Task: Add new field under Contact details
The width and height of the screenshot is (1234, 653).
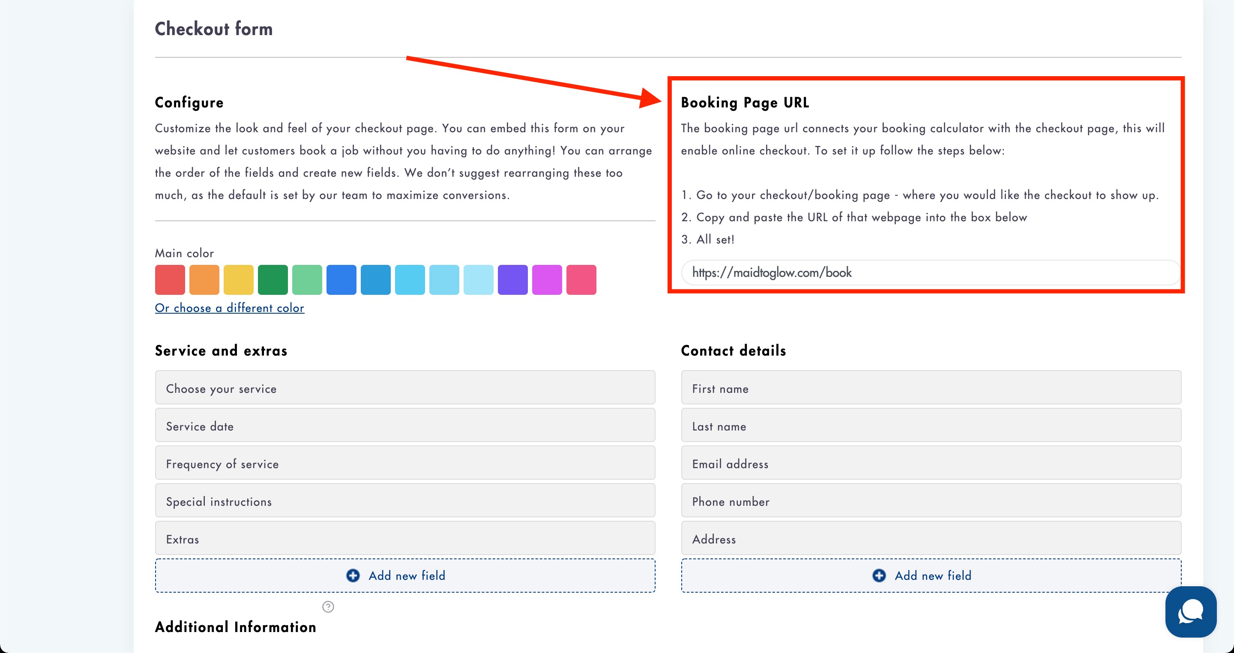Action: pyautogui.click(x=931, y=576)
